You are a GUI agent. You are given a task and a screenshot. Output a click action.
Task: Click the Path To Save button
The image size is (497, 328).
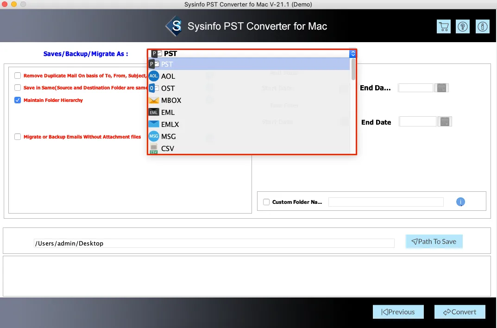click(434, 241)
